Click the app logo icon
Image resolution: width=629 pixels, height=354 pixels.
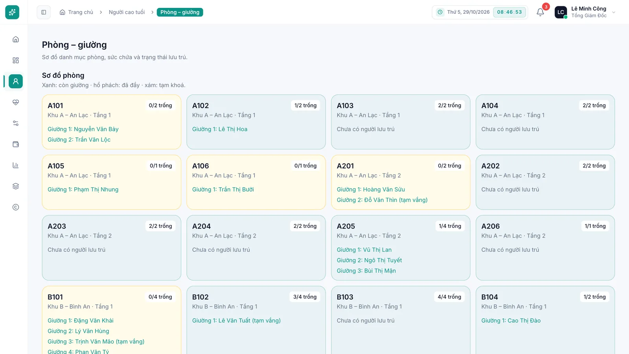click(x=12, y=12)
